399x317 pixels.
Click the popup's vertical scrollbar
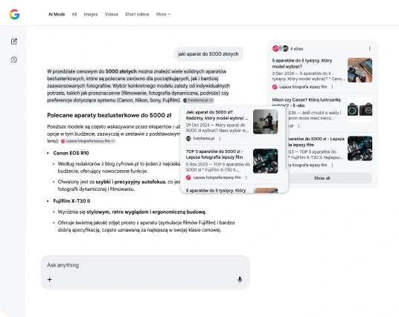[x=287, y=138]
